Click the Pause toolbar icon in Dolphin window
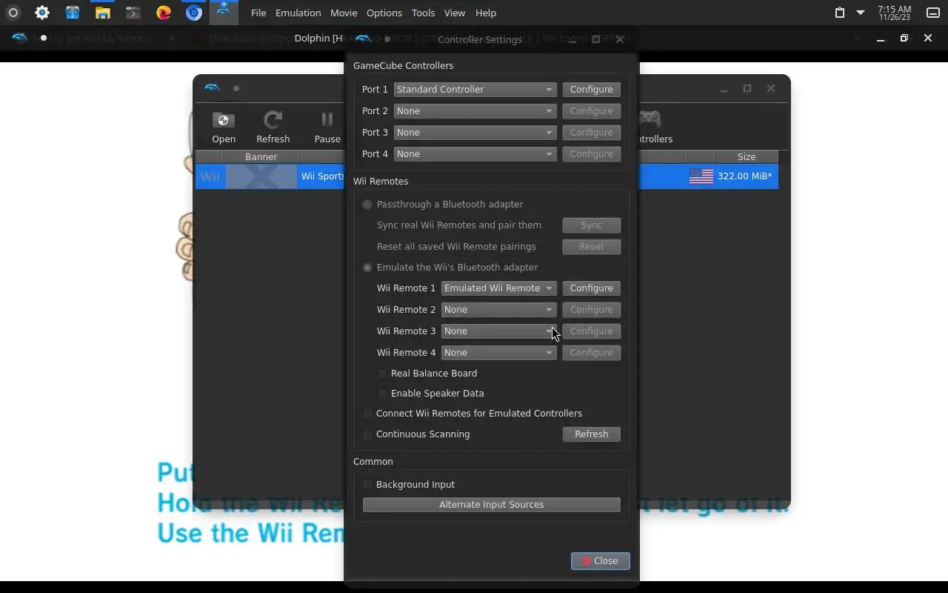 point(327,127)
